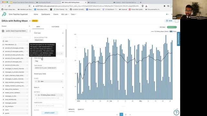Click the Altered status badge
207x116 pixels.
35,21
